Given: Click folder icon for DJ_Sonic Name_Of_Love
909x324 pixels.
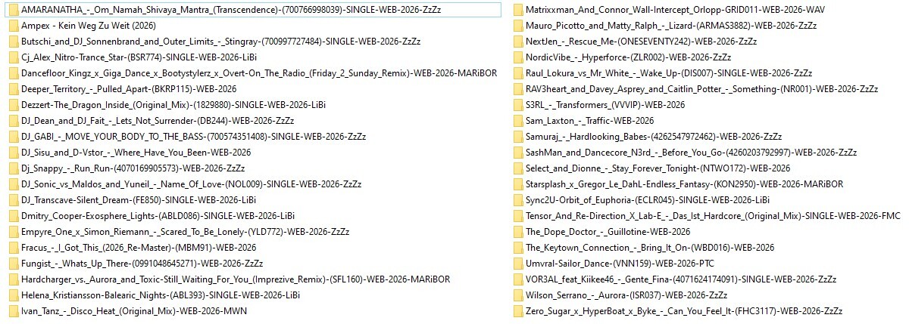Looking at the screenshot, I should click(x=14, y=184).
